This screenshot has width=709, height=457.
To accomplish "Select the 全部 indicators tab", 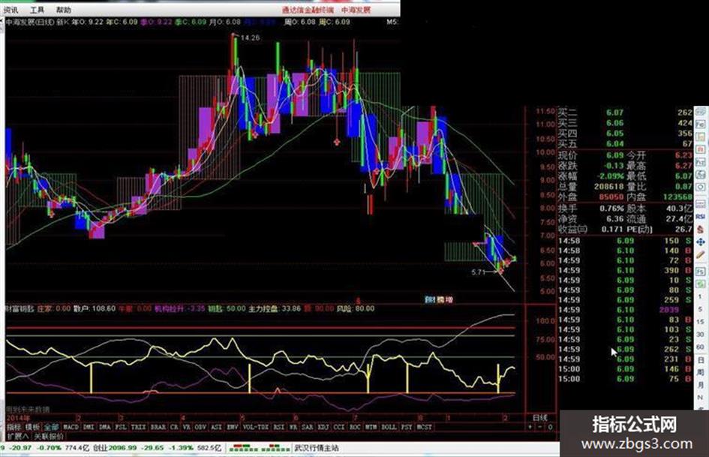I will tap(52, 427).
